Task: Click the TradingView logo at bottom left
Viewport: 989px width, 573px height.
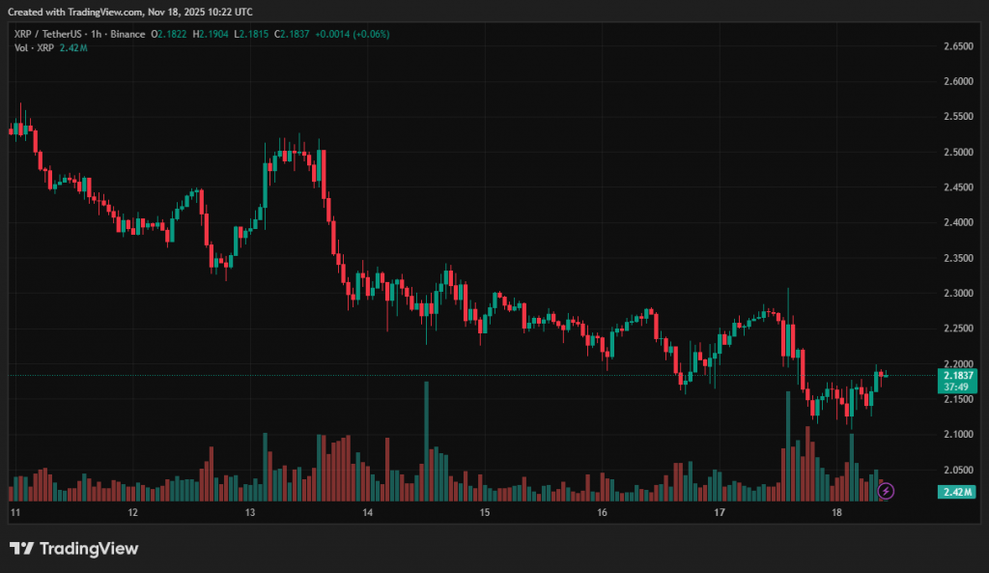Action: (73, 549)
